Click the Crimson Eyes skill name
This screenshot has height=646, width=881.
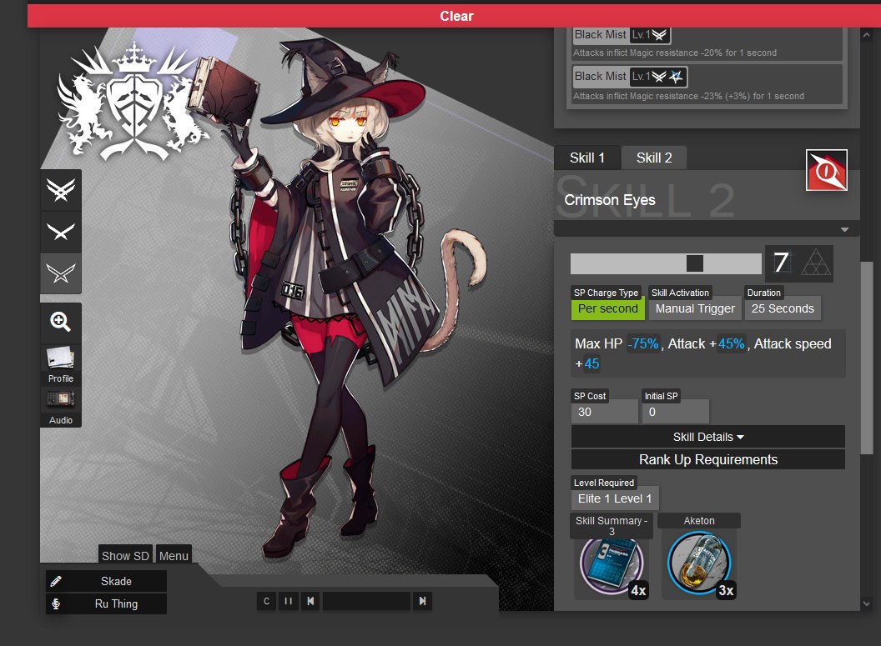tap(610, 200)
